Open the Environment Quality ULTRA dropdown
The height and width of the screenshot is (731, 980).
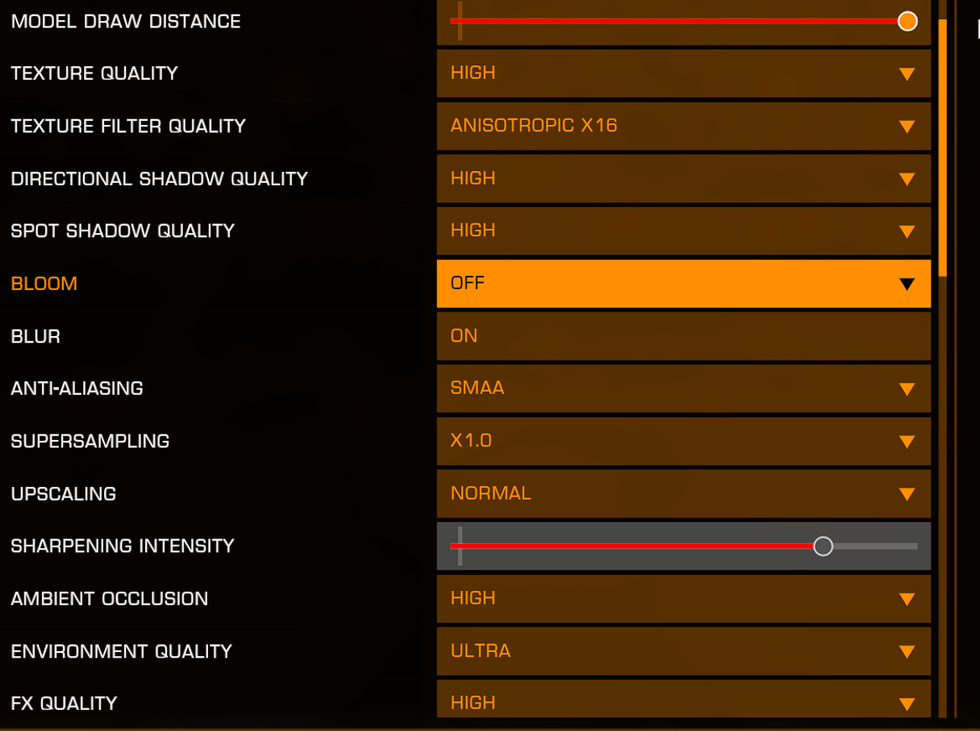click(683, 651)
